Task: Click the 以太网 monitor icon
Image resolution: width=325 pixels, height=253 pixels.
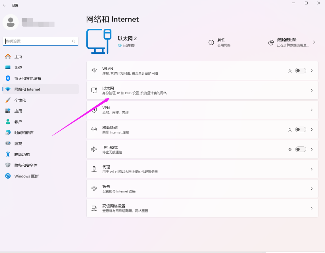Action: pos(94,90)
